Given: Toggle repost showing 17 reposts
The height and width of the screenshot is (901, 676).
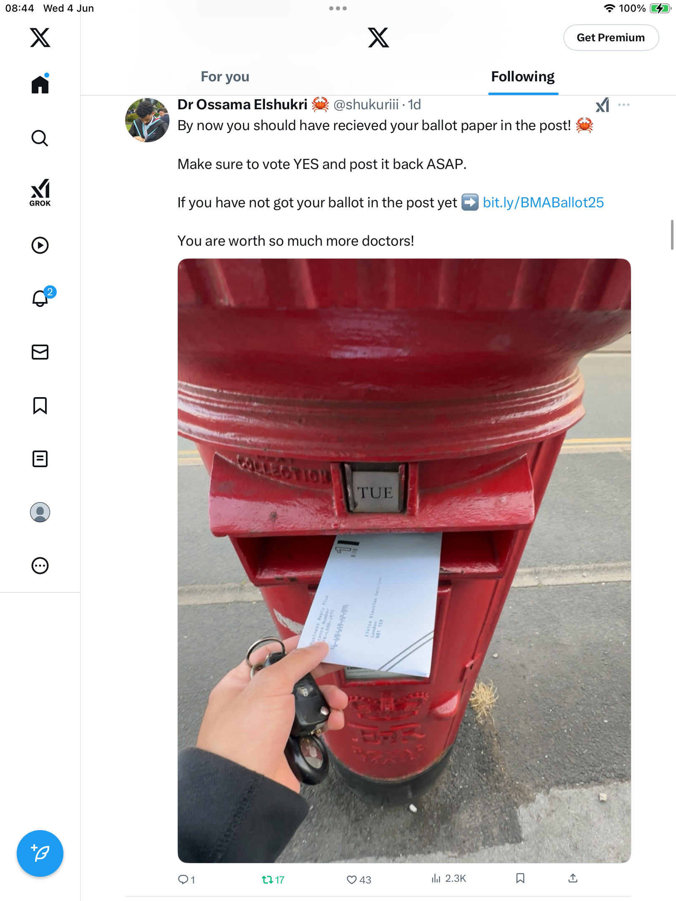Looking at the screenshot, I should tap(273, 879).
